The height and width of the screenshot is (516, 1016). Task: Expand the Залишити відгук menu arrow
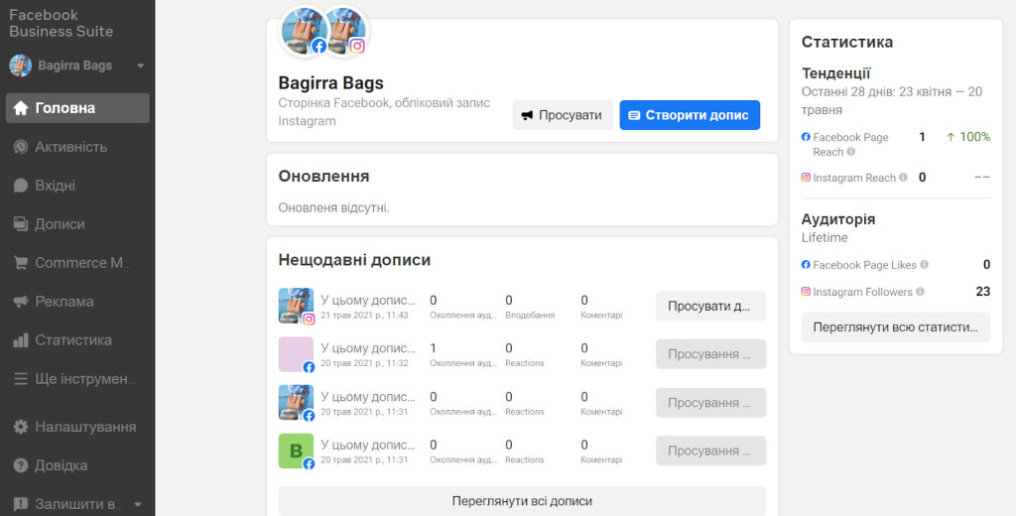tap(138, 504)
